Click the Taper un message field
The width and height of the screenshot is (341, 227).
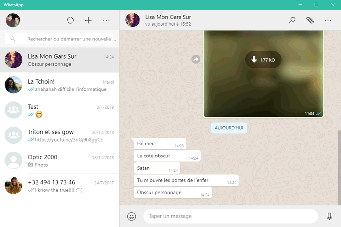point(230,216)
